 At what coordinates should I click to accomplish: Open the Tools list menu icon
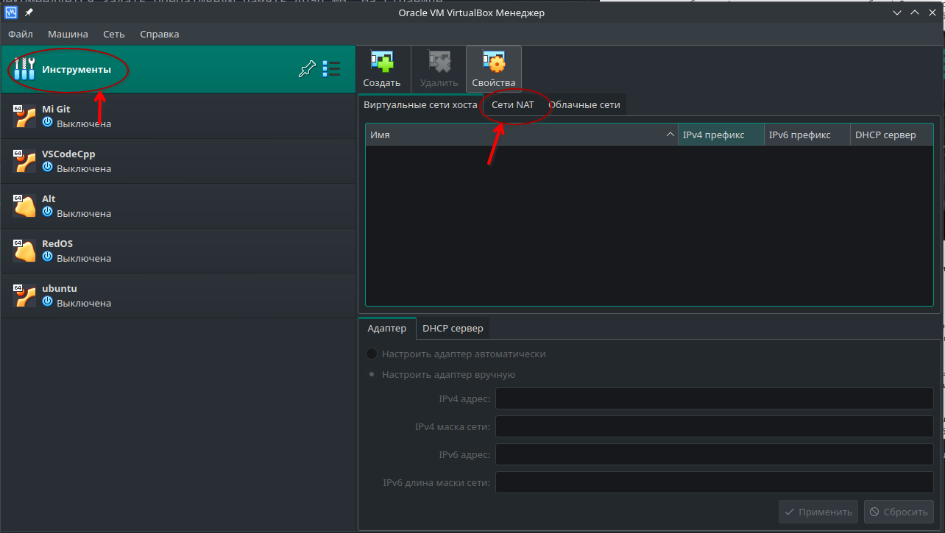331,69
